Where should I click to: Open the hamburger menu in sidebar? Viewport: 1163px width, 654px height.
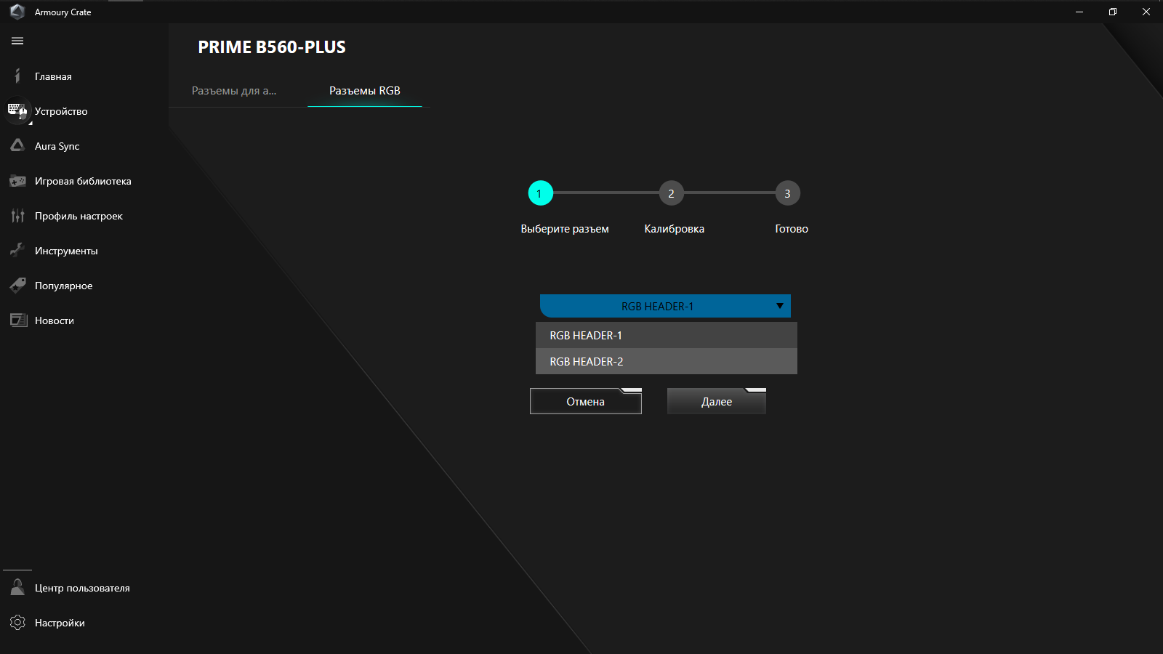tap(17, 41)
